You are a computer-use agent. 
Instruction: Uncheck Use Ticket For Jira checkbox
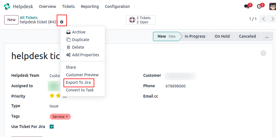52,127
